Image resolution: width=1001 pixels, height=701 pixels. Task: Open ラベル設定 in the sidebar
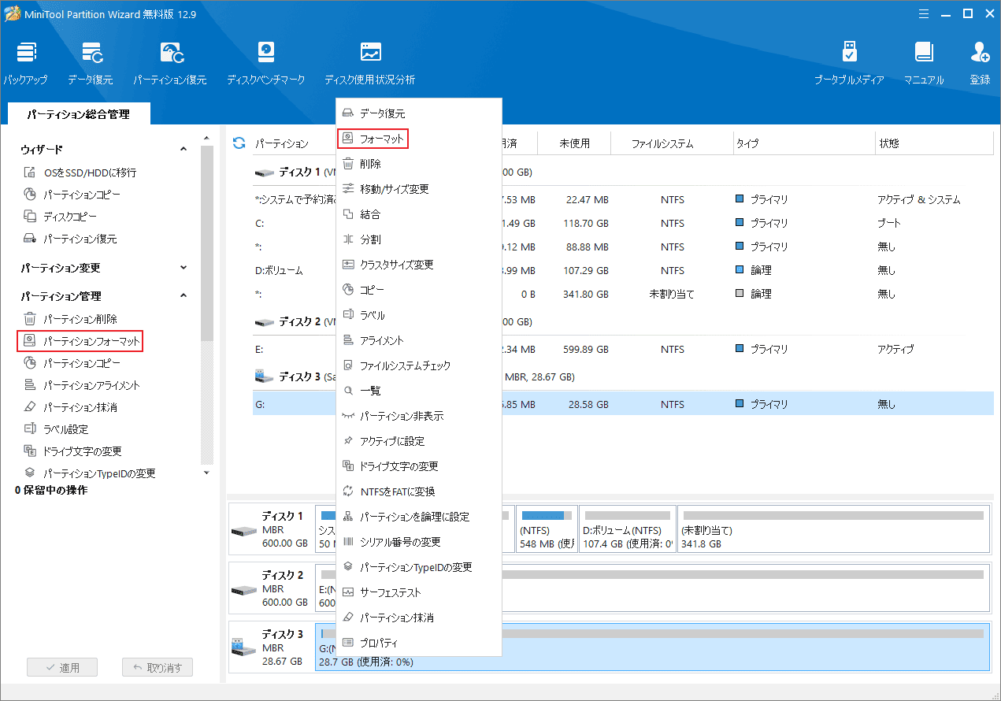[56, 429]
